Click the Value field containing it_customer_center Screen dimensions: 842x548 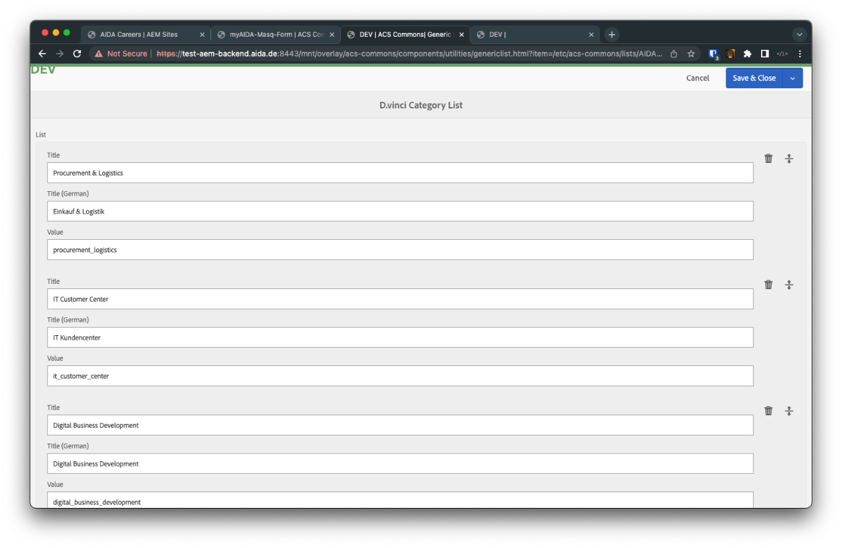[x=400, y=376]
